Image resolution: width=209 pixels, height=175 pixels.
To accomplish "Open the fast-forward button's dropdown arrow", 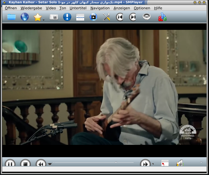I will coord(153,164).
